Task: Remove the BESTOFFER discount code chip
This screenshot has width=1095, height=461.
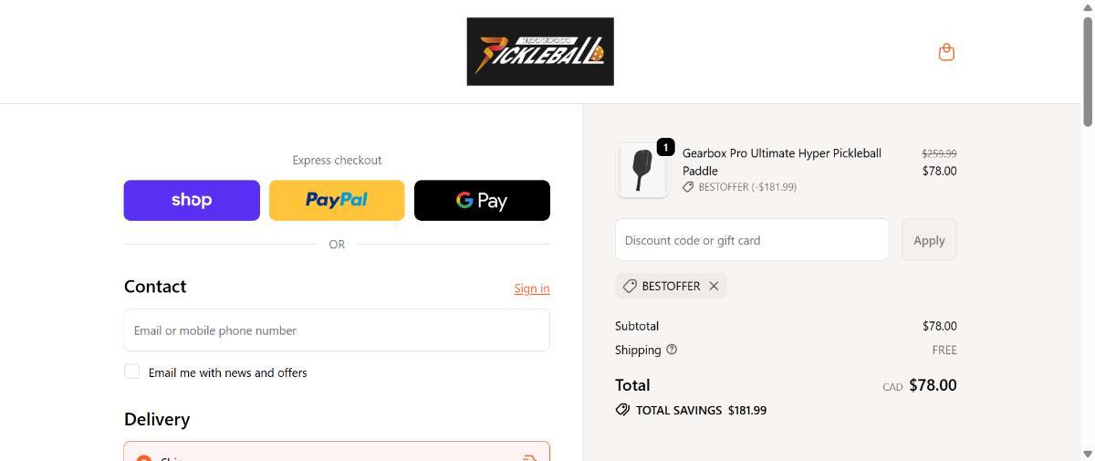Action: pos(714,286)
